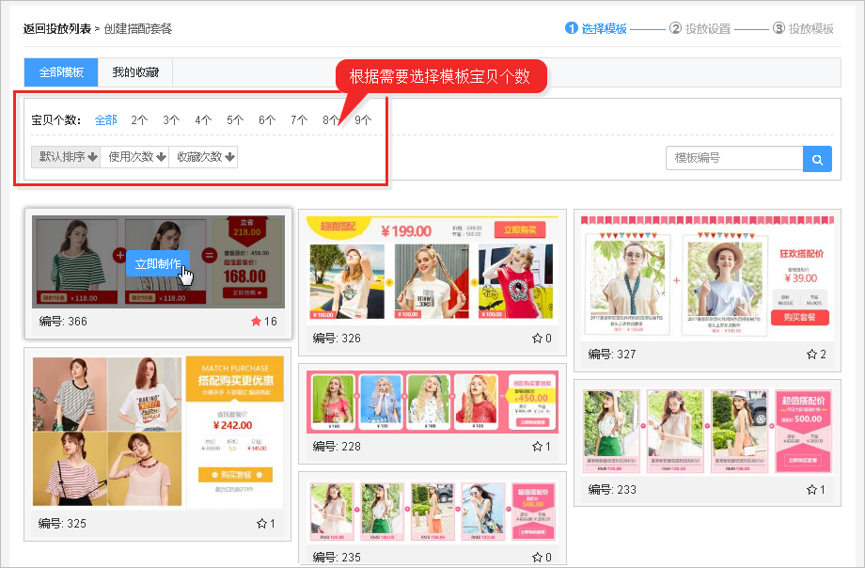Click 编号: 233 label text
Screen dimensions: 865x568
tap(612, 489)
